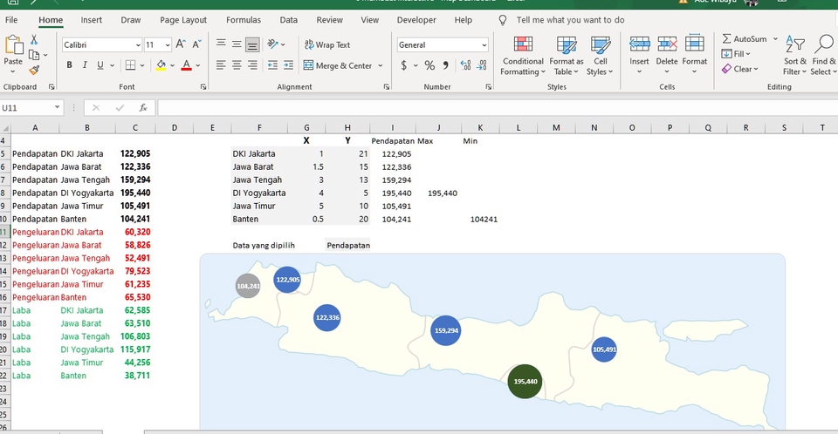838x434 pixels.
Task: Apply Comma Style format
Action: coord(445,65)
